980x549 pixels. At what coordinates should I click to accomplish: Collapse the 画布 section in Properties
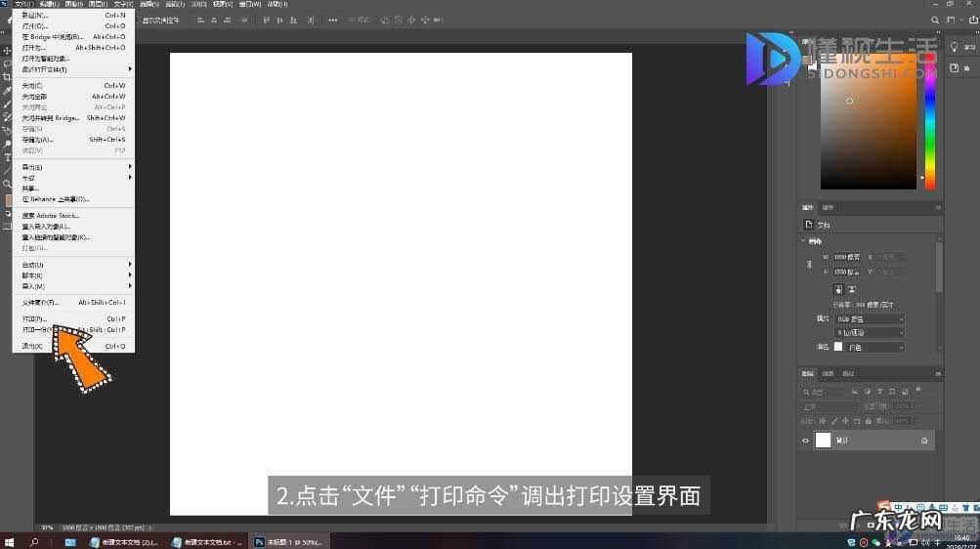coord(804,241)
